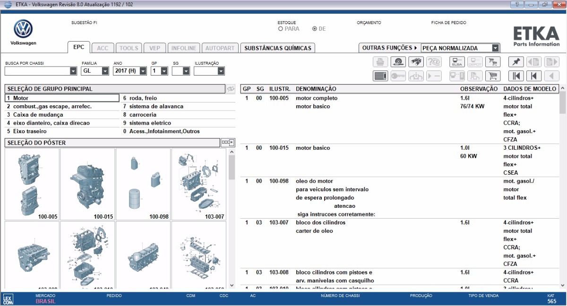Open search with the binoculars icon
567x306 pixels.
click(416, 62)
